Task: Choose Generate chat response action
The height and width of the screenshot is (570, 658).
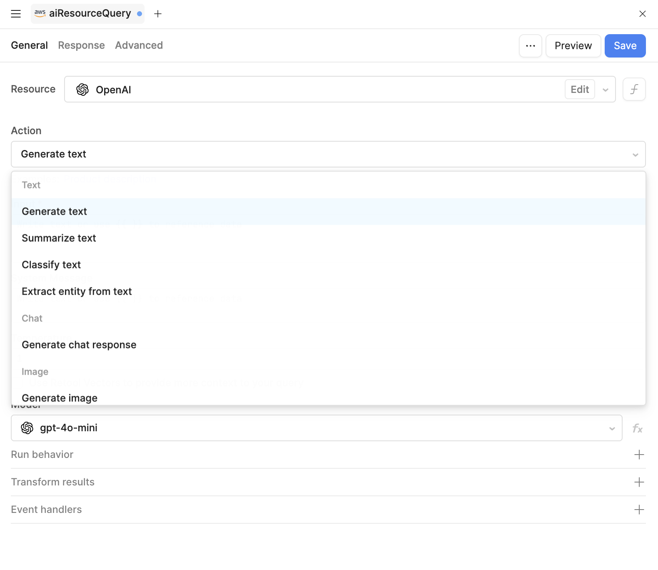Action: [328, 345]
